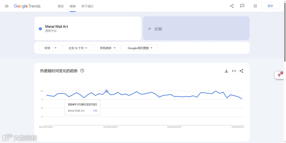The image size is (286, 143).
Task: Open the 全球 region dropdown
Action: (x=50, y=48)
